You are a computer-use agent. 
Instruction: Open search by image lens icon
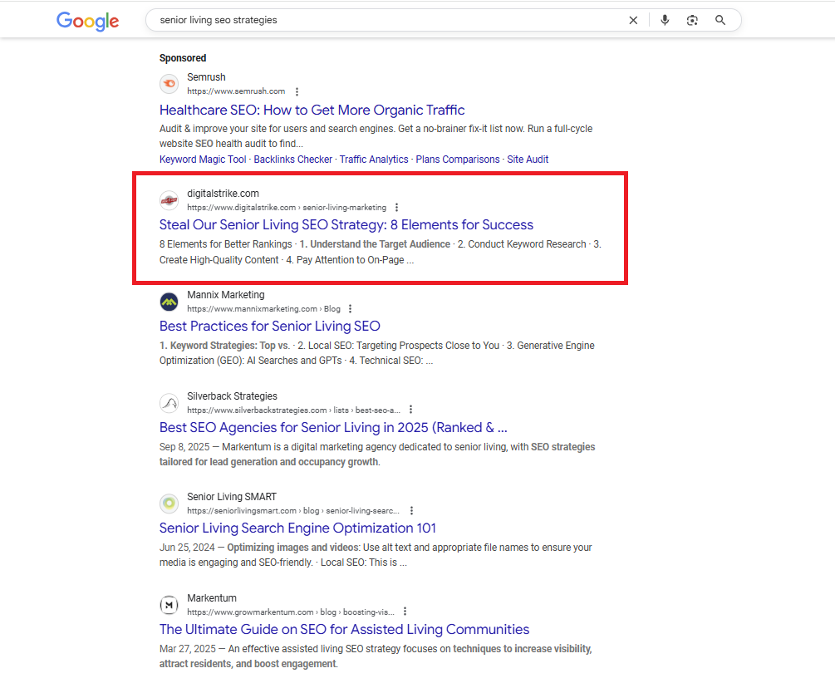coord(692,21)
